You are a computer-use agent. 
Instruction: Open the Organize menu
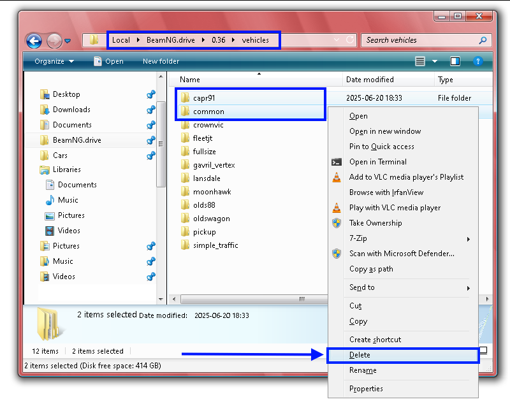point(54,61)
